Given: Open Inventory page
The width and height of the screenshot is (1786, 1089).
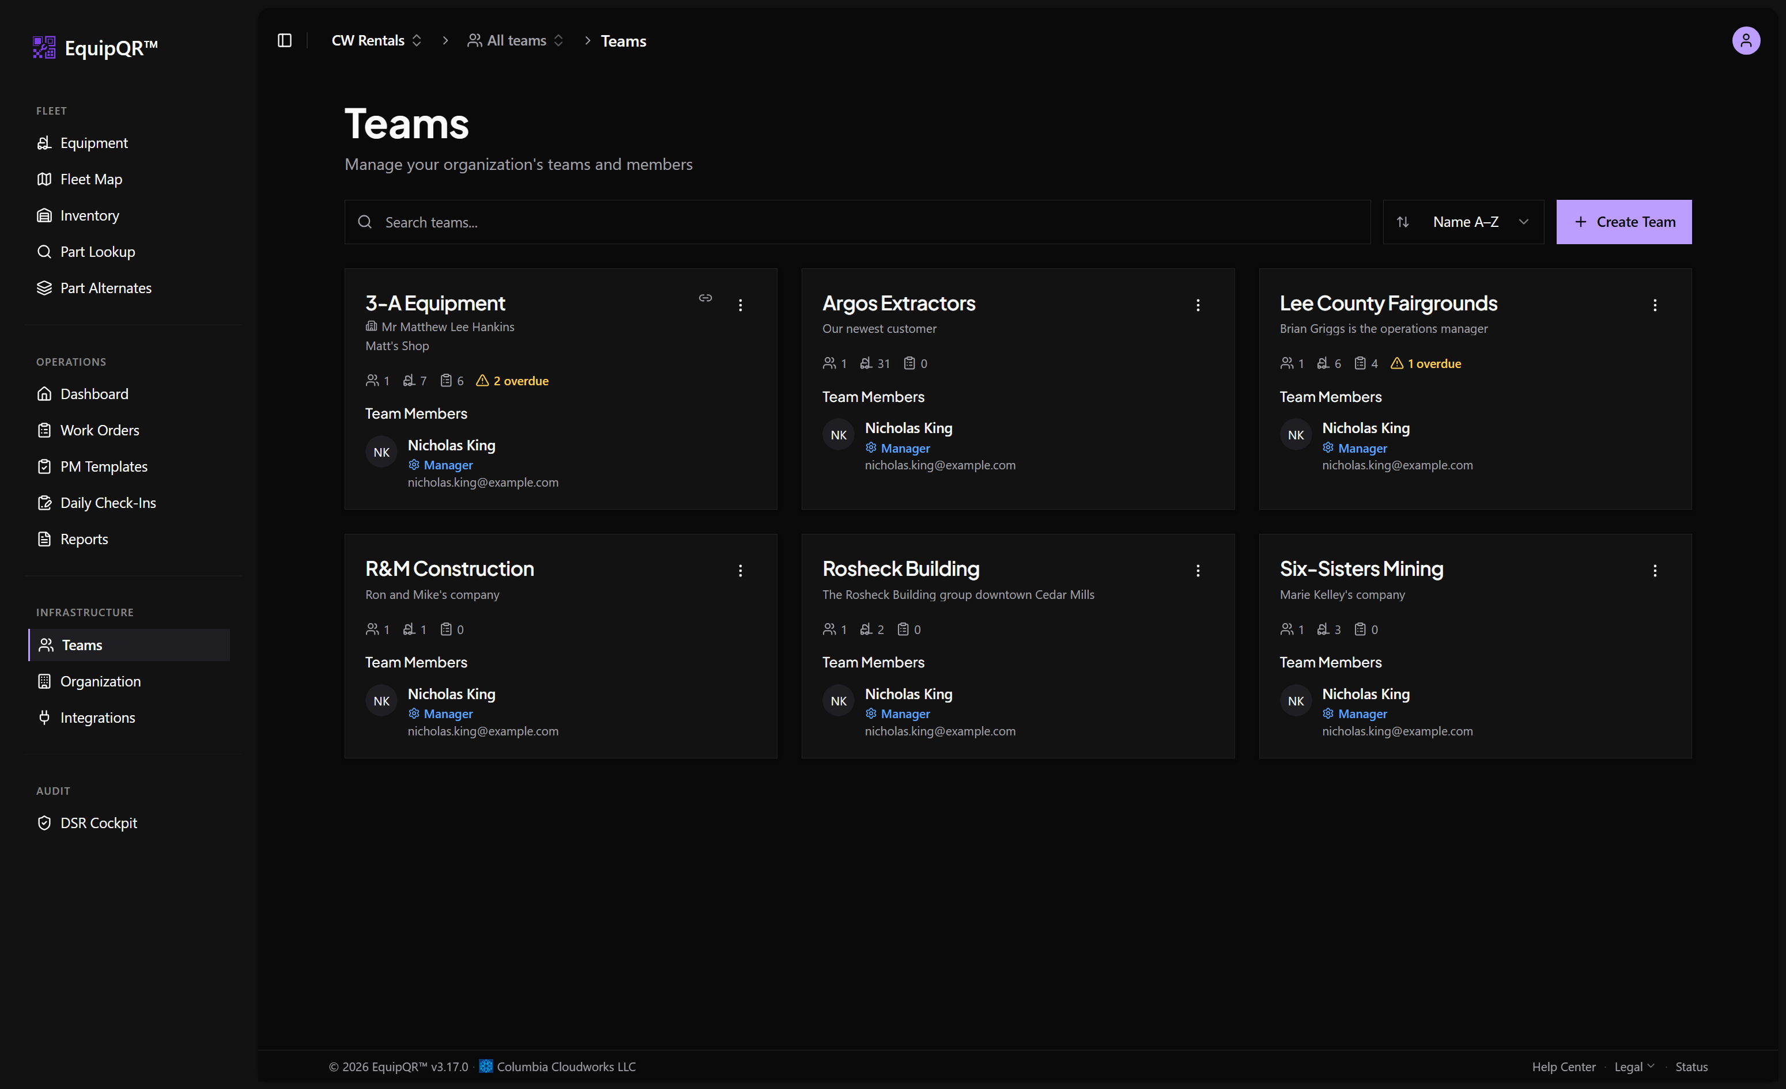Looking at the screenshot, I should 129,215.
